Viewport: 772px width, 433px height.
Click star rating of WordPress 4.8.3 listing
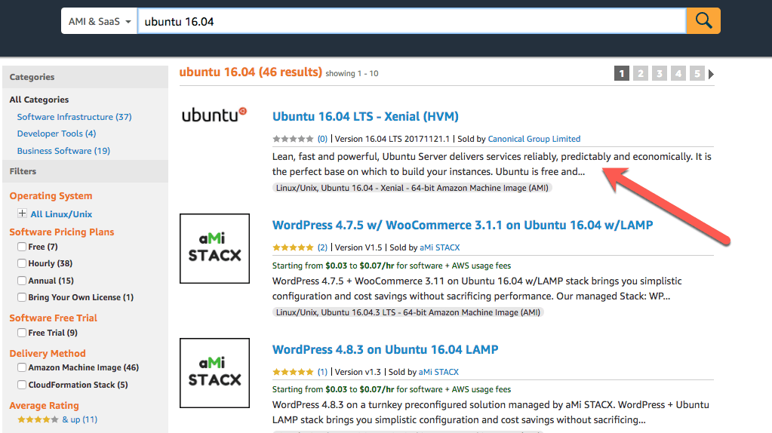pos(293,372)
